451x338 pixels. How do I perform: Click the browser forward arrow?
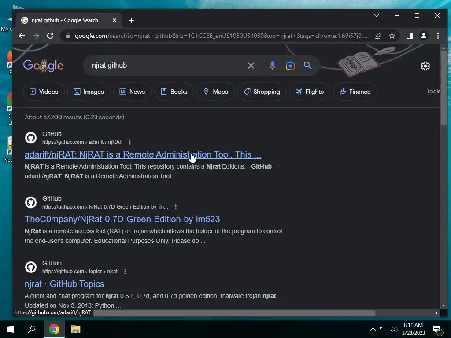(x=36, y=36)
